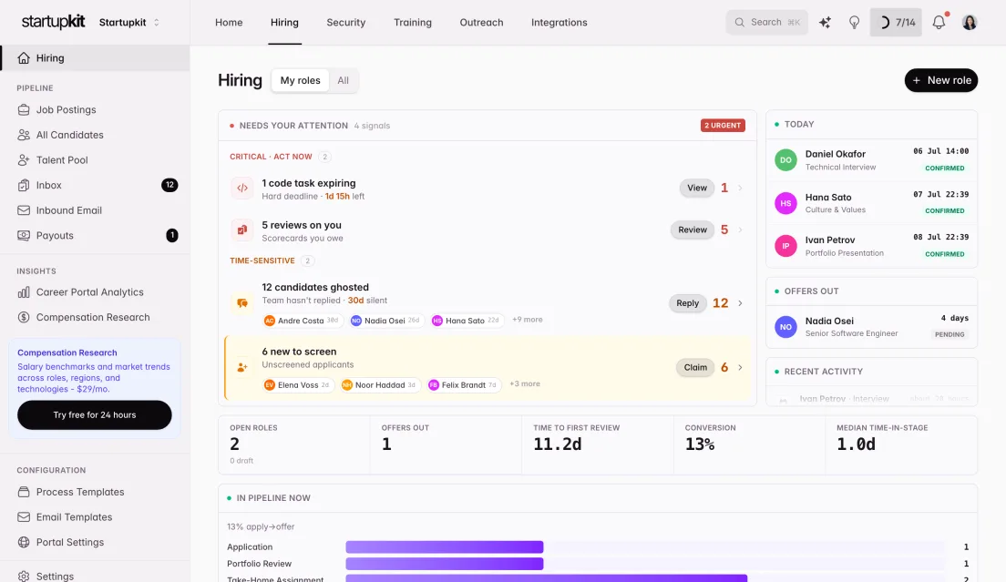Expand the 12 candidates ghosted chevron
This screenshot has height=582, width=1006.
tap(740, 303)
